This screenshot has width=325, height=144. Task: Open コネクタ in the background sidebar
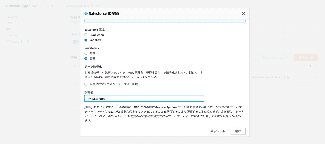(x=12, y=17)
